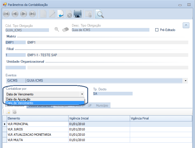Screen dimensions: 195x148
Task: Save with the floppy disk icon
Action: (77, 14)
